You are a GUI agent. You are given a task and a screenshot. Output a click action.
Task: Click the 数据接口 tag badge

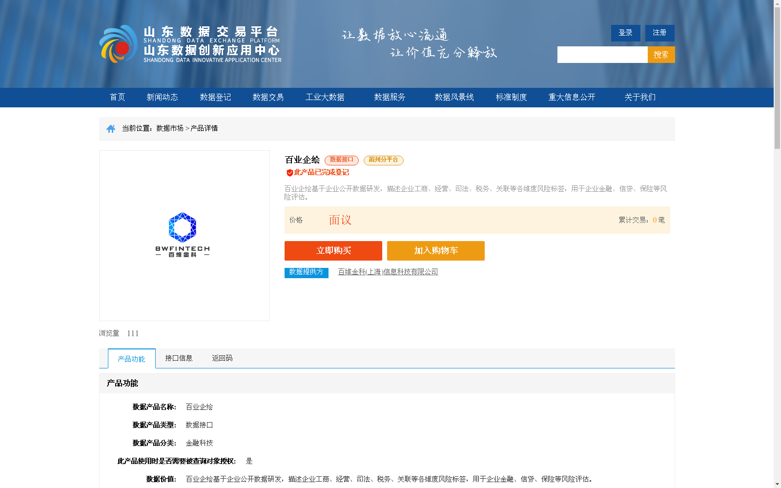click(342, 160)
